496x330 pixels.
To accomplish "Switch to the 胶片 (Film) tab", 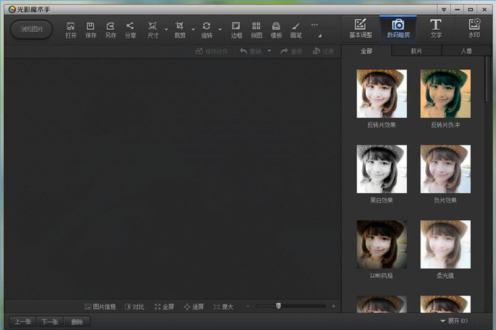I will point(417,51).
